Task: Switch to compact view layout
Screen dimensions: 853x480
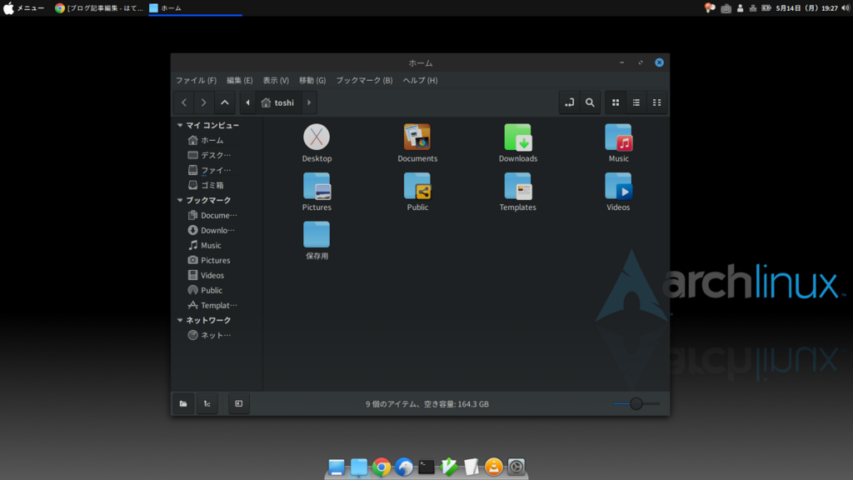Action: tap(656, 102)
